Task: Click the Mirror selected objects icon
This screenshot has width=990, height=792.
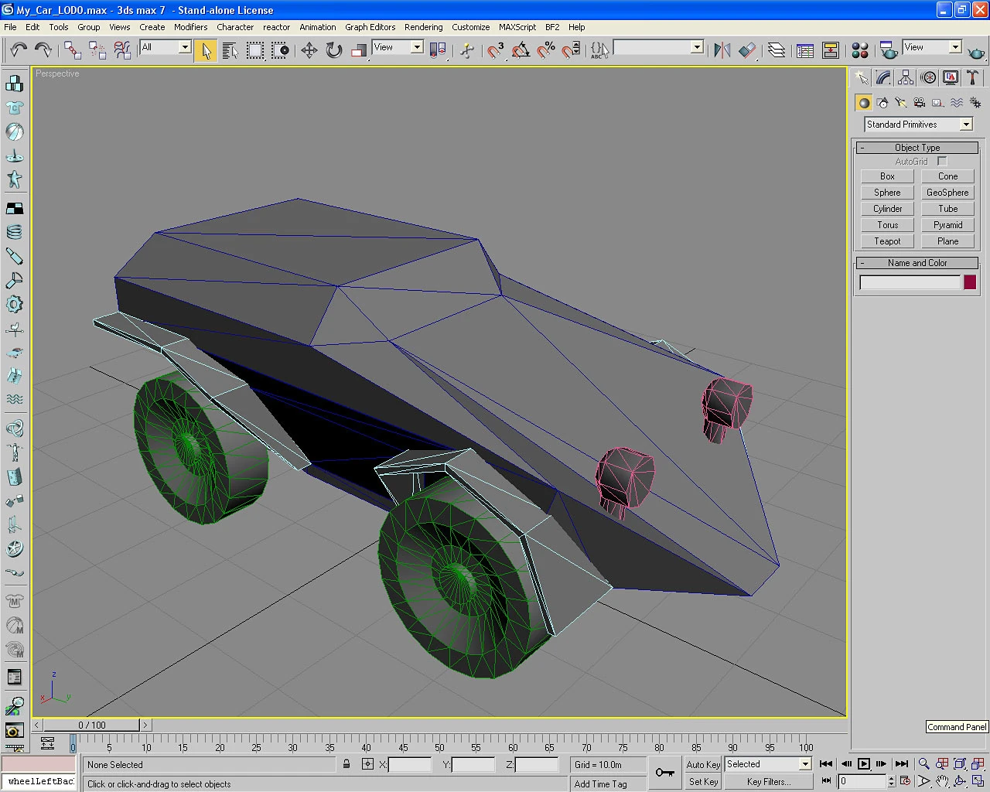Action: (x=722, y=50)
